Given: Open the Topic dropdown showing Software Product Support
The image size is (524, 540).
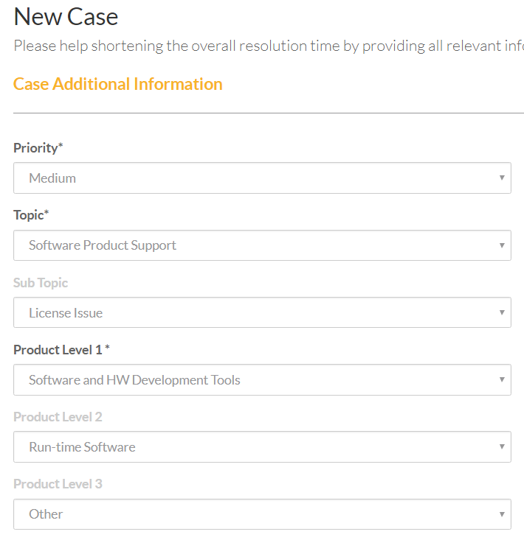Looking at the screenshot, I should [x=262, y=245].
